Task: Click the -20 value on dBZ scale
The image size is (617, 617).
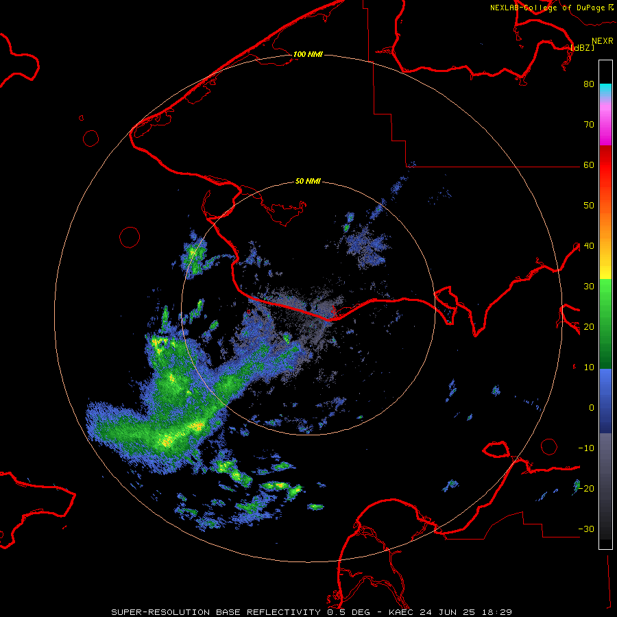Action: [x=586, y=489]
